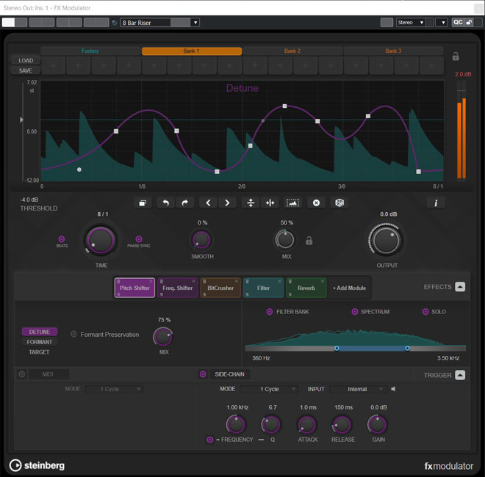Click the side-chain monitor speaker icon
Screen dimensions: 485x477
tap(393, 389)
